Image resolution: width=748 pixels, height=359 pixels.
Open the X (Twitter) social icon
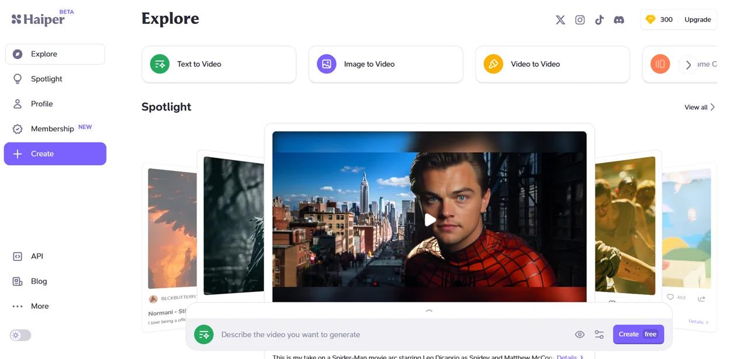[x=560, y=20]
